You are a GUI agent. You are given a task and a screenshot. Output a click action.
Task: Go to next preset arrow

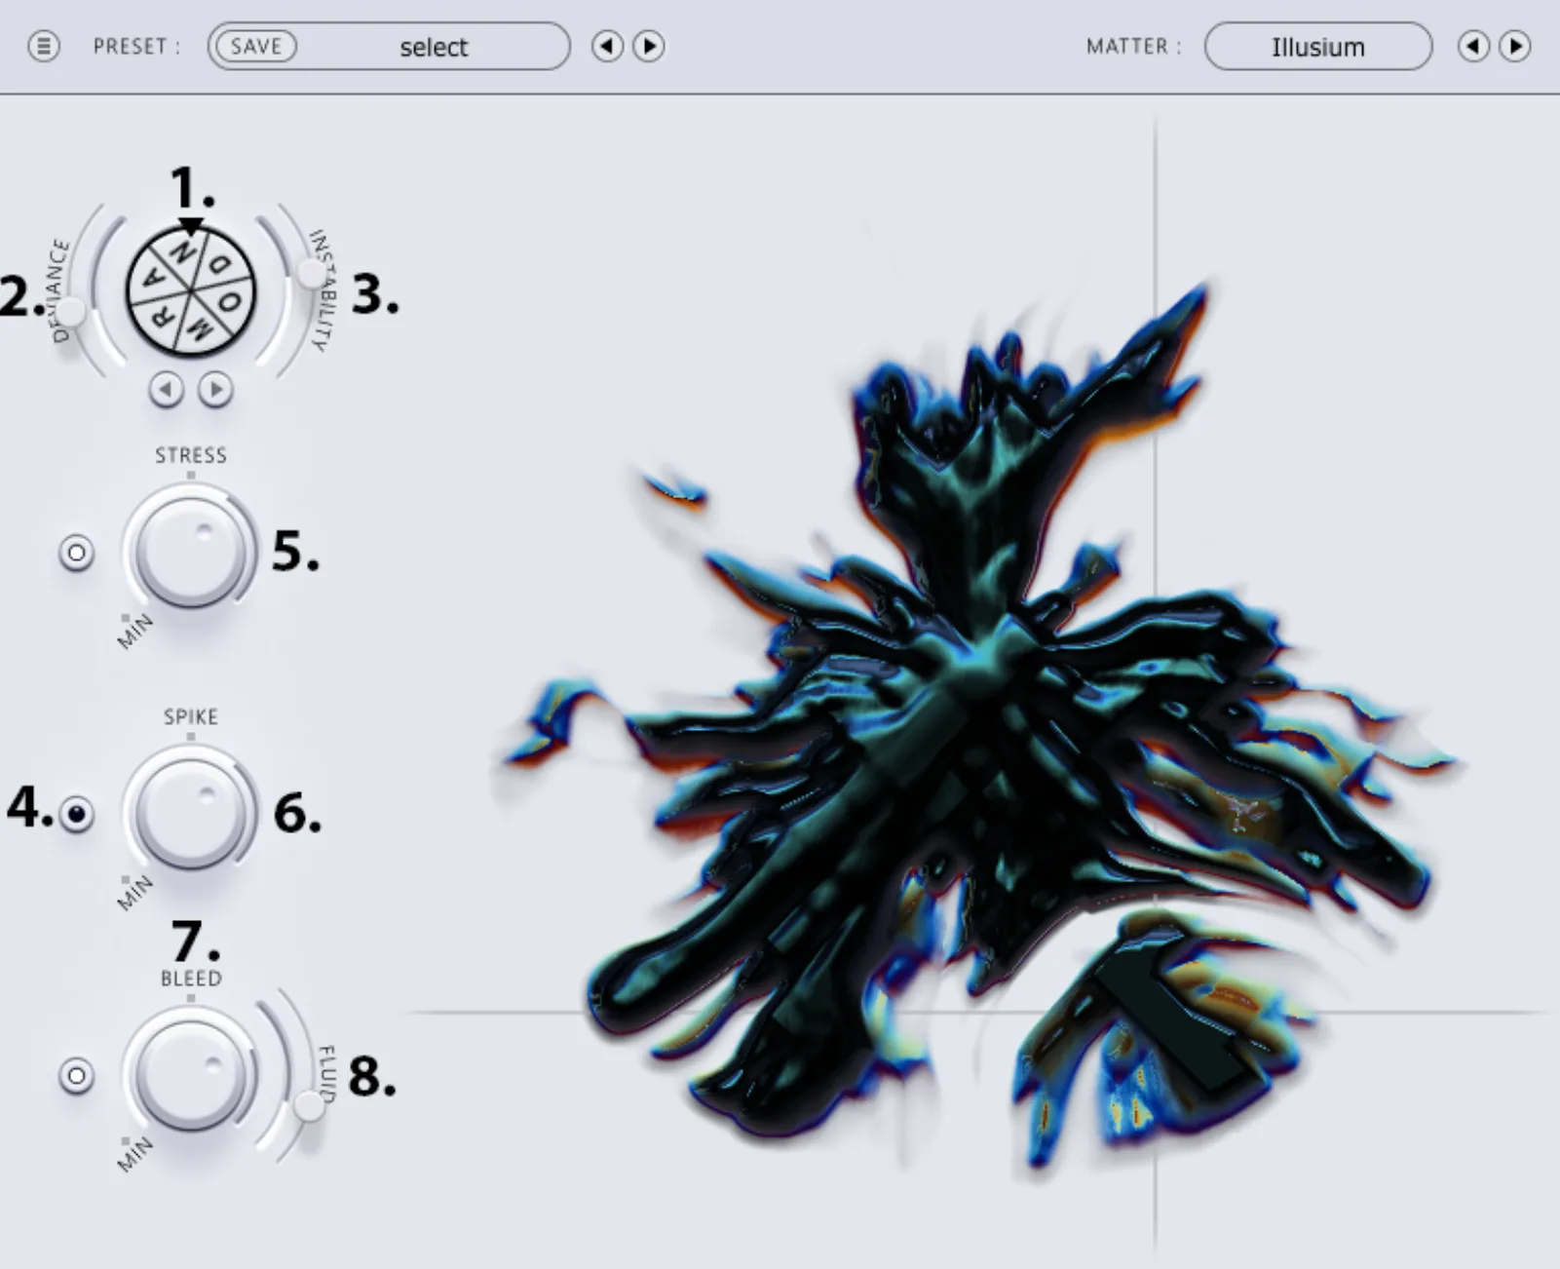click(649, 46)
